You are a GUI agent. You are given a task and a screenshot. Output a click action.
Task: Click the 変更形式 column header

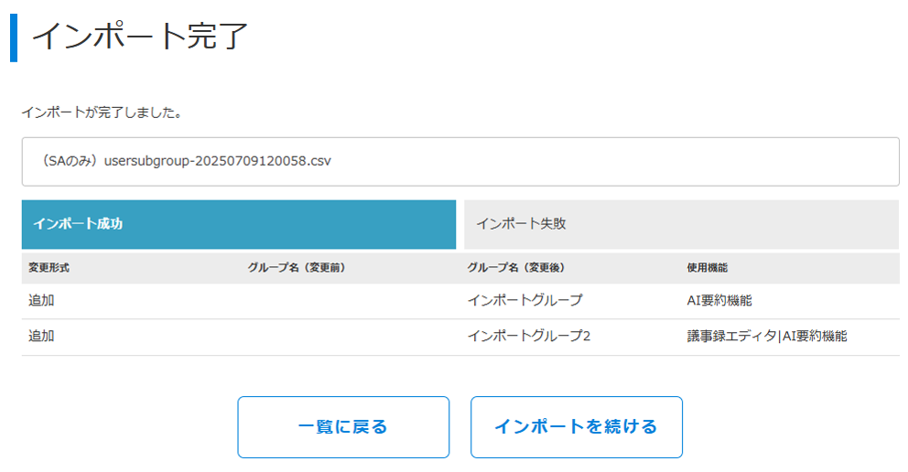click(49, 268)
